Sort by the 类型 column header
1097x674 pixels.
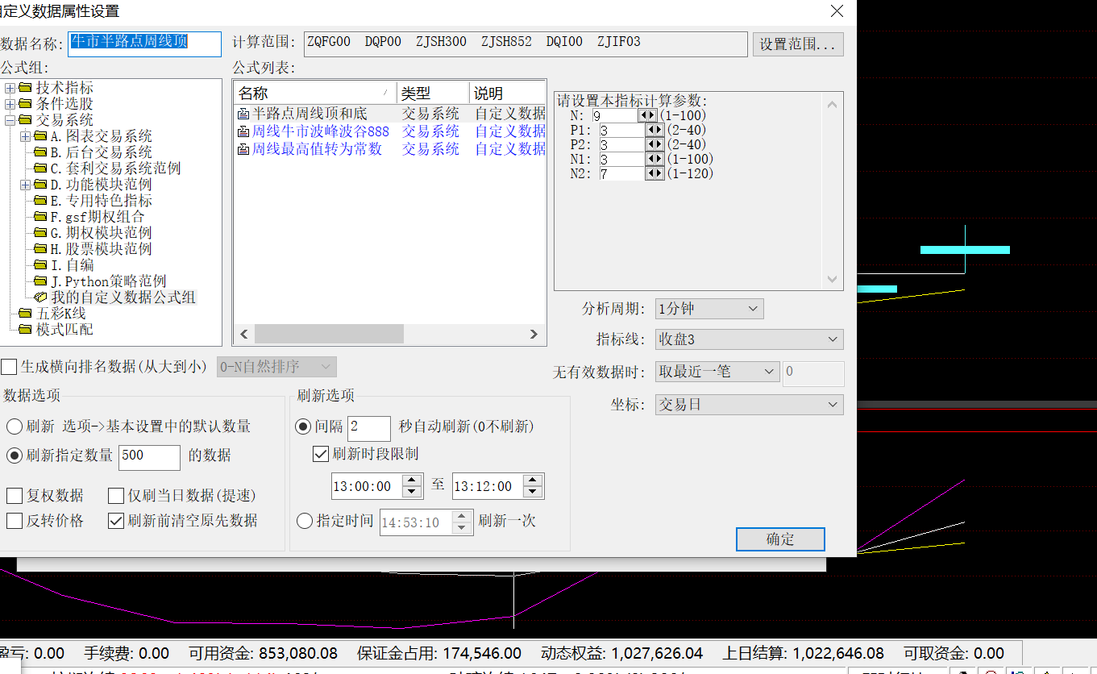tap(432, 93)
